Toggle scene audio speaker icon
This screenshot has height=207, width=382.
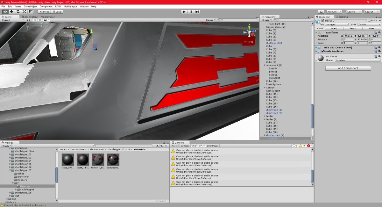[x=40, y=20]
